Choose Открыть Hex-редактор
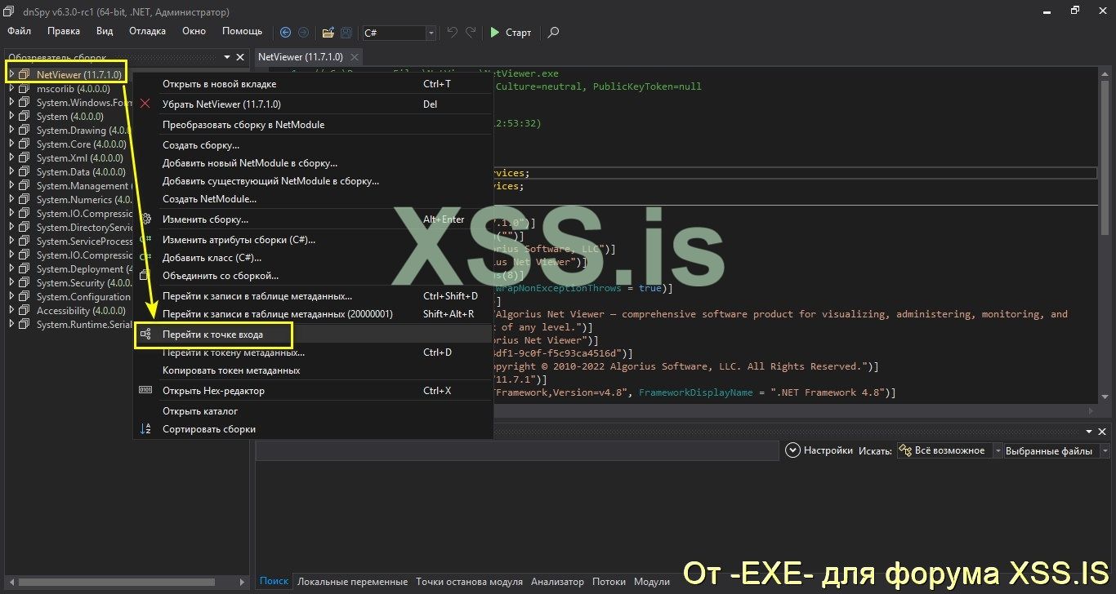The height and width of the screenshot is (594, 1116). coord(313,391)
